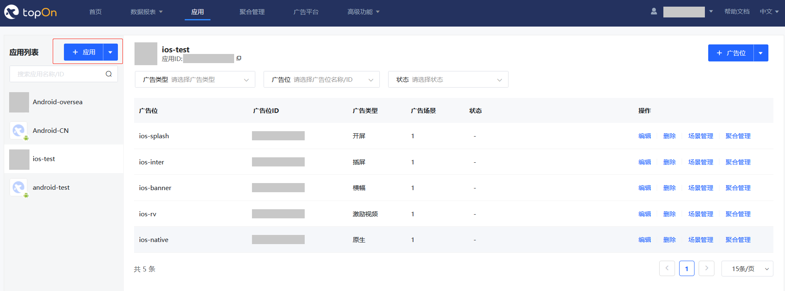785x291 pixels.
Task: Open 聚合管理 for ios-native
Action: point(738,240)
